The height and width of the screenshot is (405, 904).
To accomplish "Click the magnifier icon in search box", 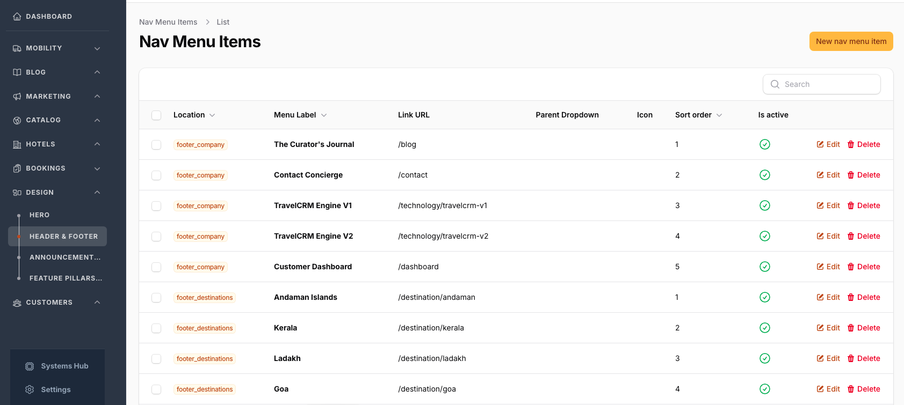I will [x=775, y=84].
